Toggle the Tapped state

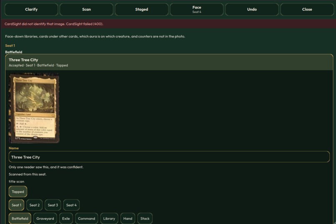pos(18,191)
